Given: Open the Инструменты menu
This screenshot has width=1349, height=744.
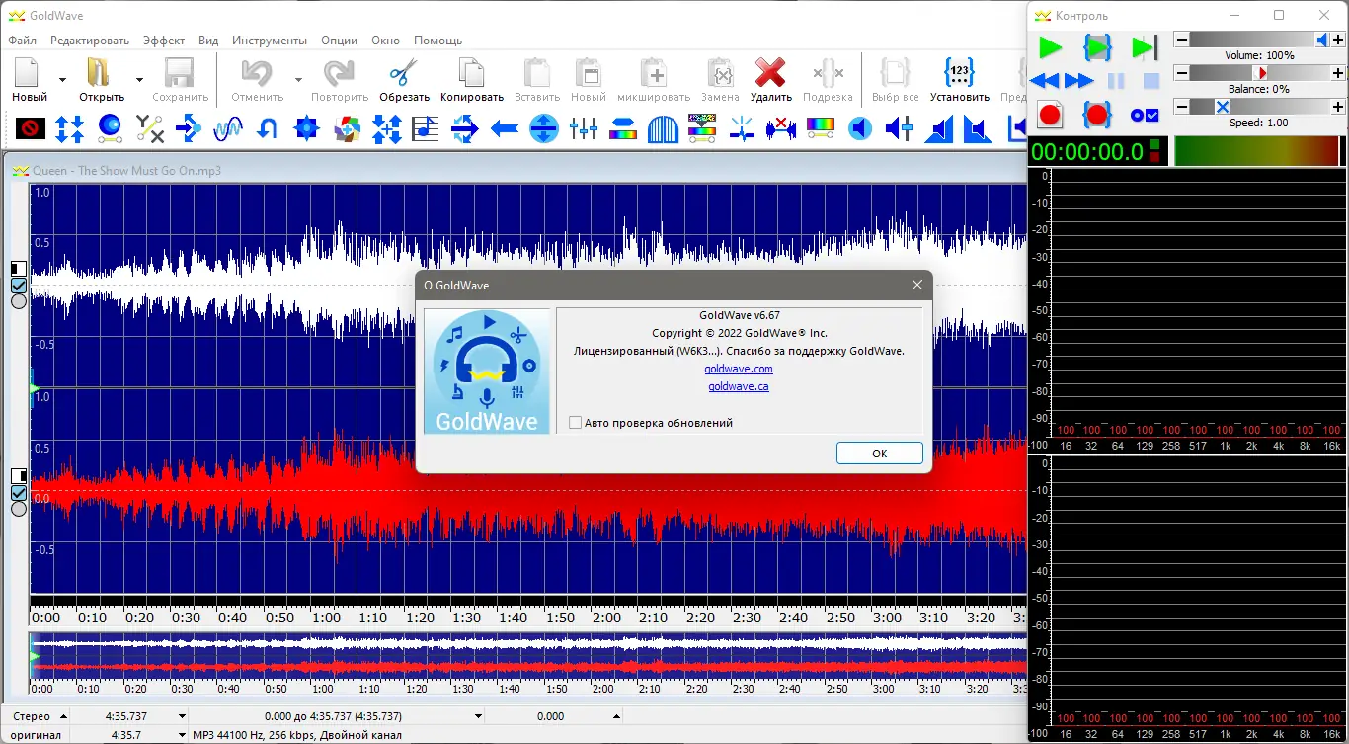Looking at the screenshot, I should [x=270, y=41].
